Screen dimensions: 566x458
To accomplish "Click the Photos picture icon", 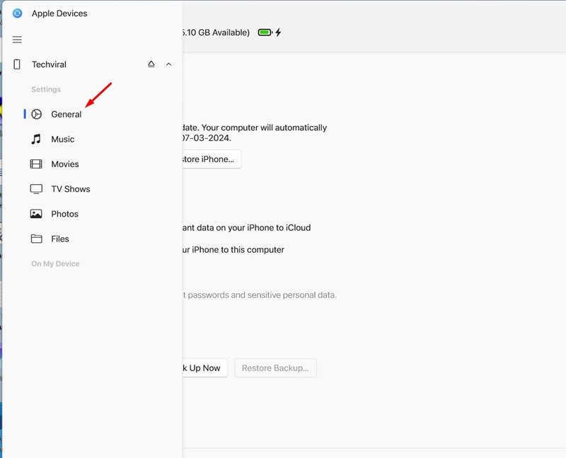I will click(36, 214).
